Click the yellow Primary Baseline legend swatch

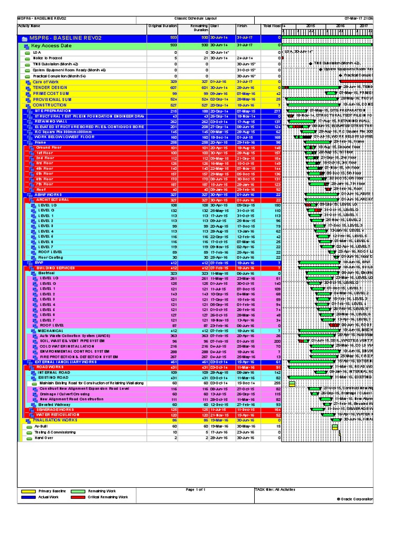pos(28,491)
